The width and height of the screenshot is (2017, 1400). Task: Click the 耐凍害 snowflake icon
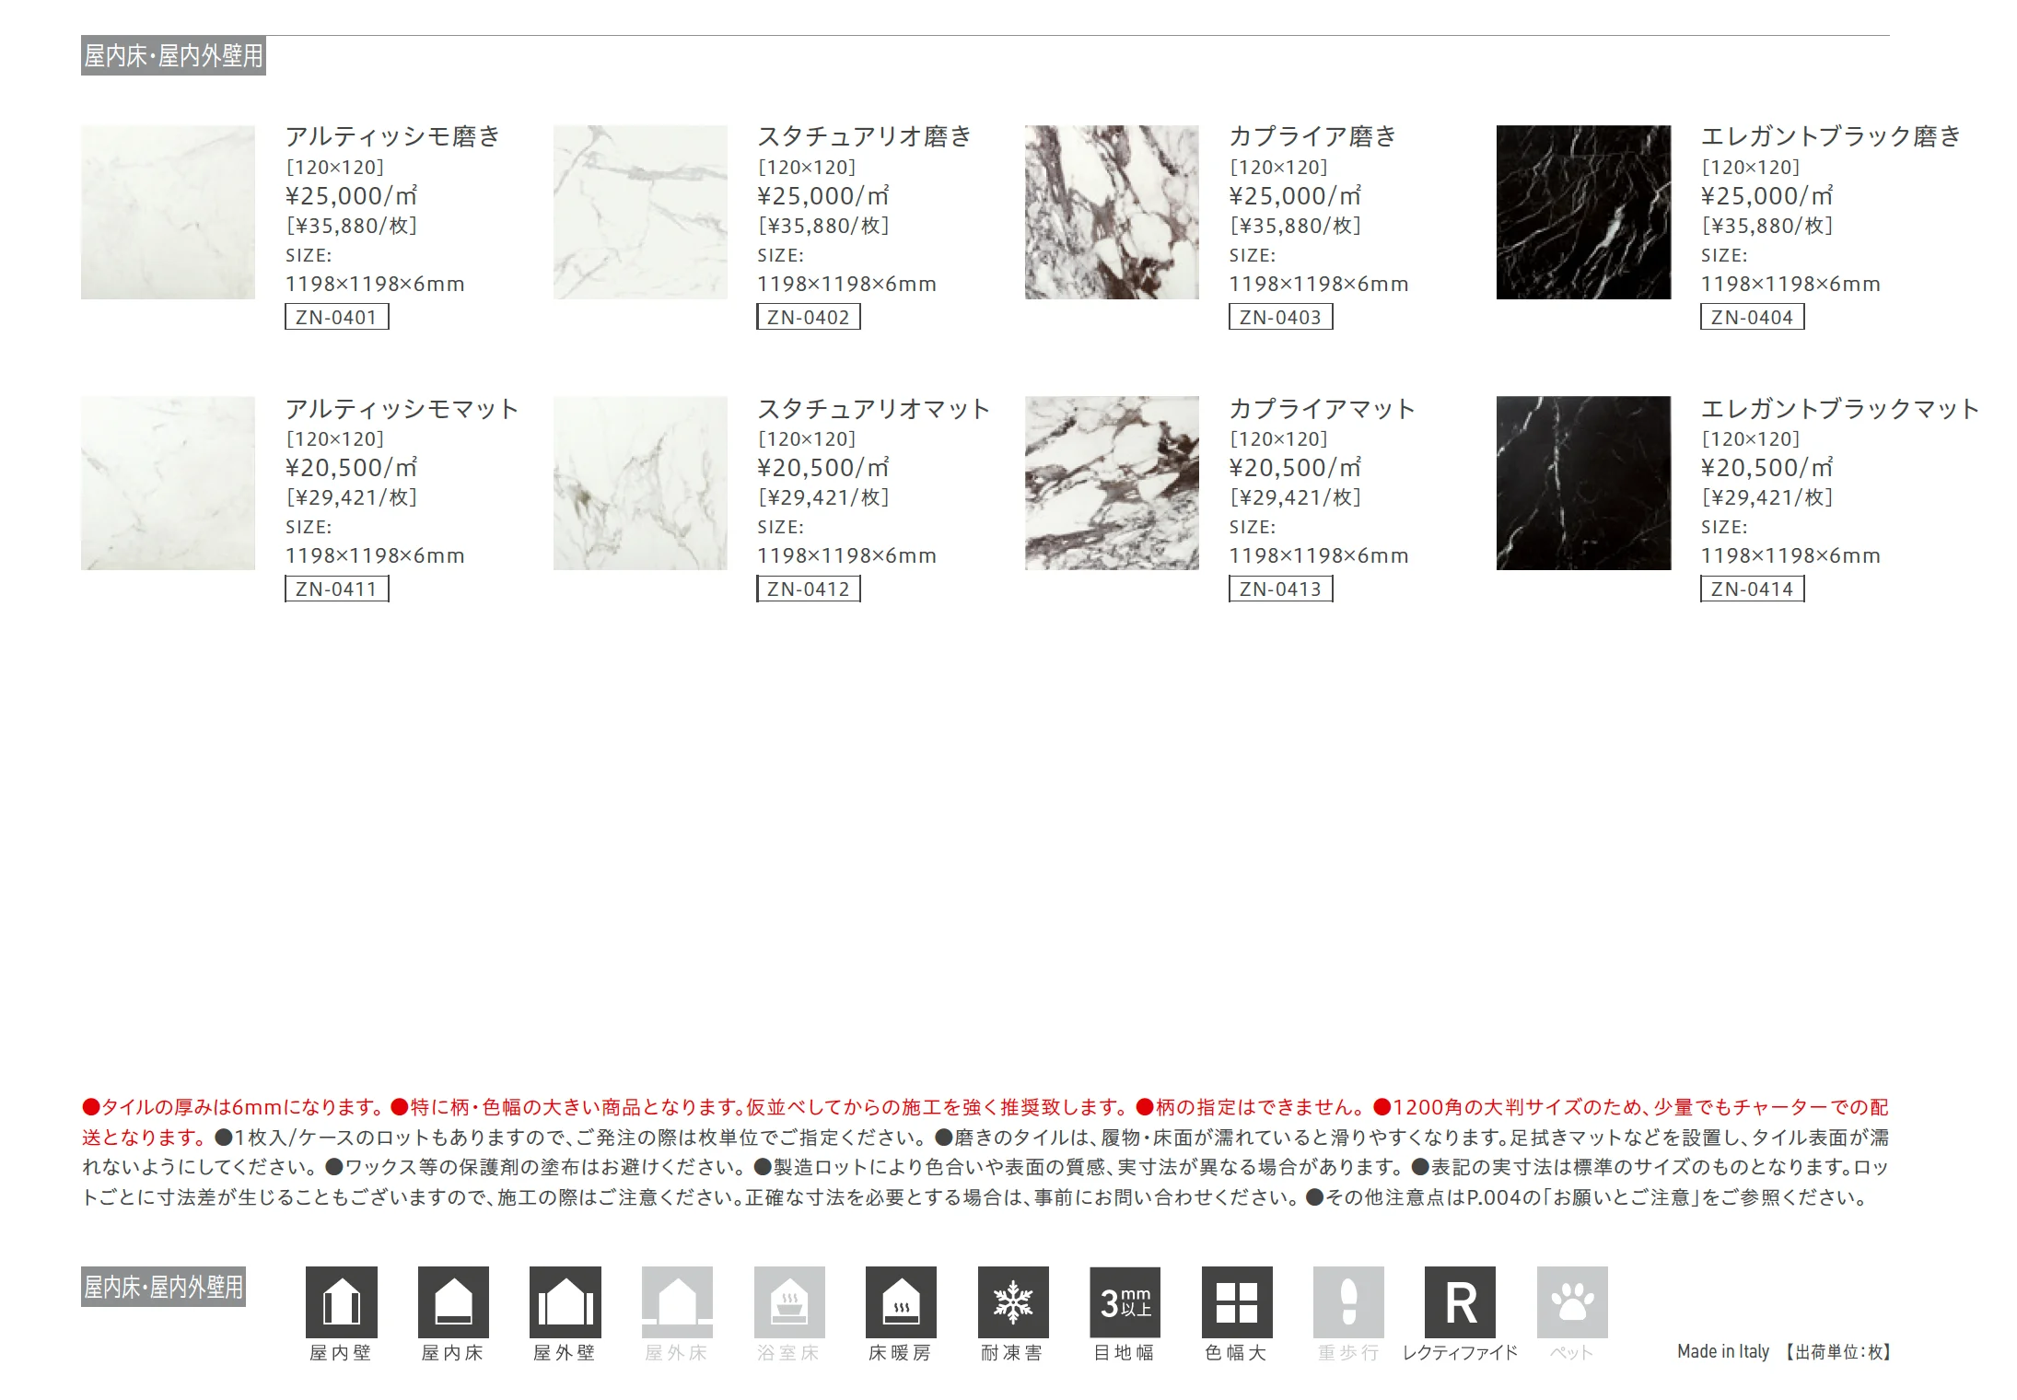click(x=1013, y=1301)
